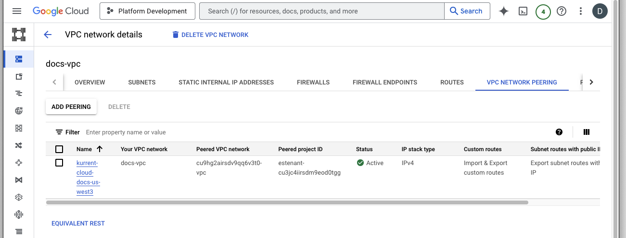This screenshot has width=626, height=238.
Task: Open the notifications badge showing 4
Action: [x=543, y=11]
